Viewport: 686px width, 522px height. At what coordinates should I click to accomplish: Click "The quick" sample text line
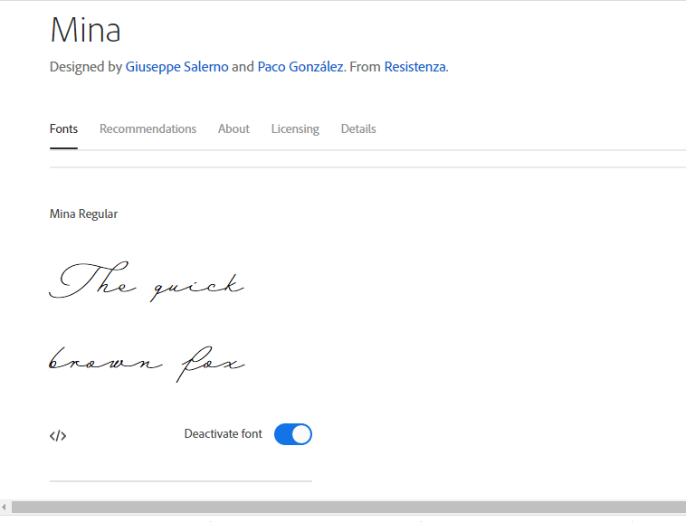[x=147, y=282]
